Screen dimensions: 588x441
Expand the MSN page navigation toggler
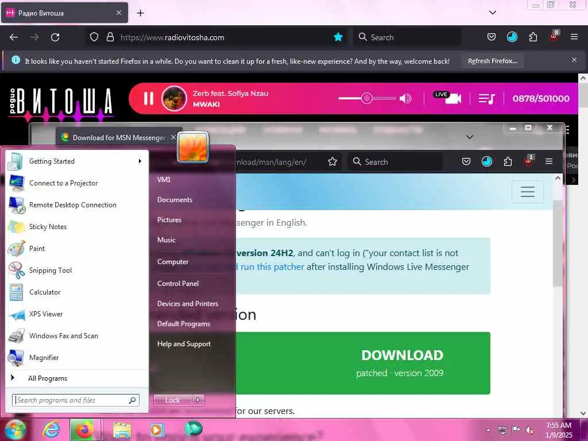527,192
